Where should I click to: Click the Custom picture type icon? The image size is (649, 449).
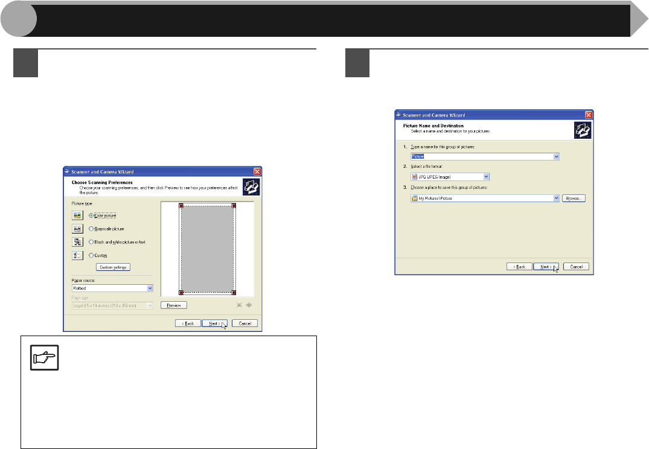pyautogui.click(x=77, y=255)
